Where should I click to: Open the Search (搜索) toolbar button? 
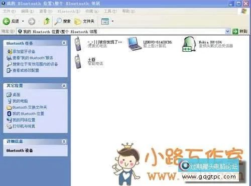pyautogui.click(x=63, y=21)
